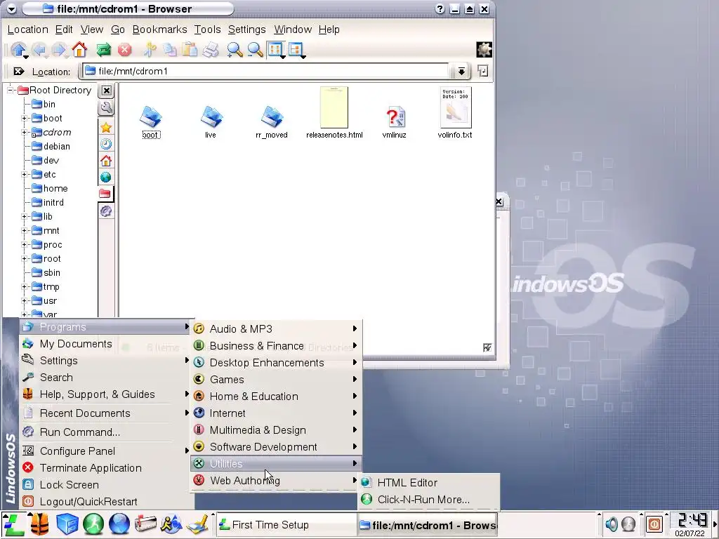Image resolution: width=719 pixels, height=539 pixels.
Task: Open the sidebar Home folder tab
Action: coord(106,161)
